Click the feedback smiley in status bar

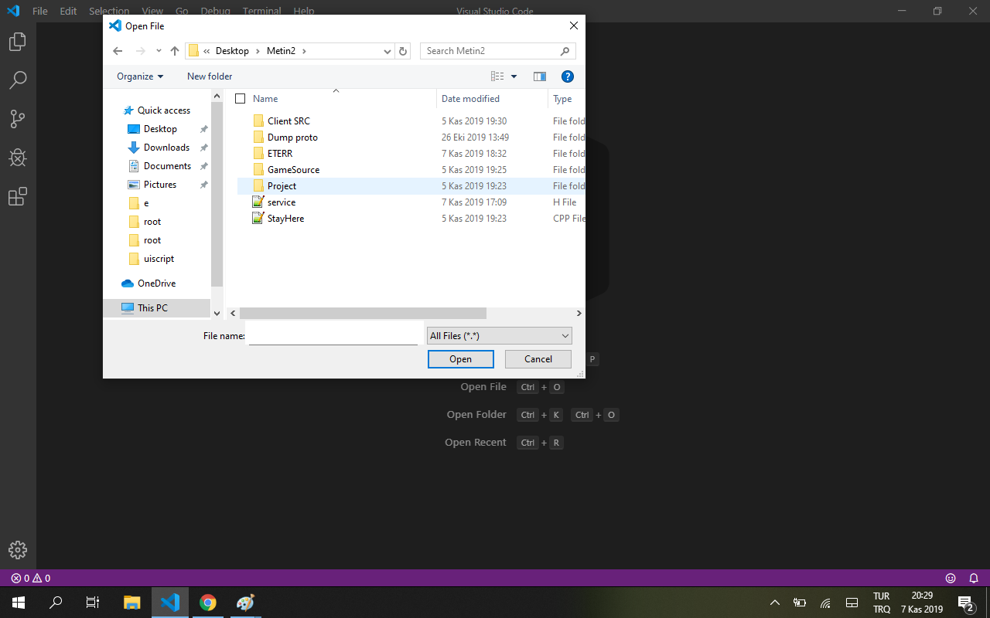951,578
